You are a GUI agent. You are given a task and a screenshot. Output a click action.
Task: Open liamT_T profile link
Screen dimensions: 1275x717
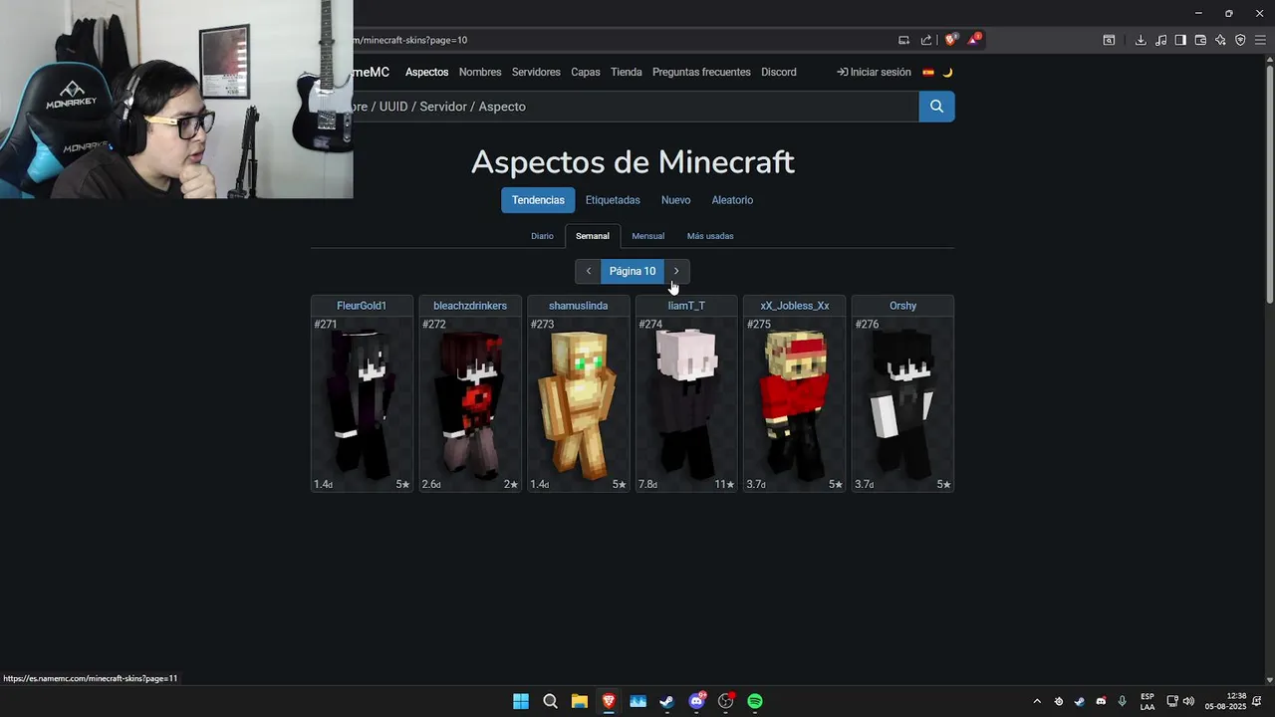tap(686, 306)
